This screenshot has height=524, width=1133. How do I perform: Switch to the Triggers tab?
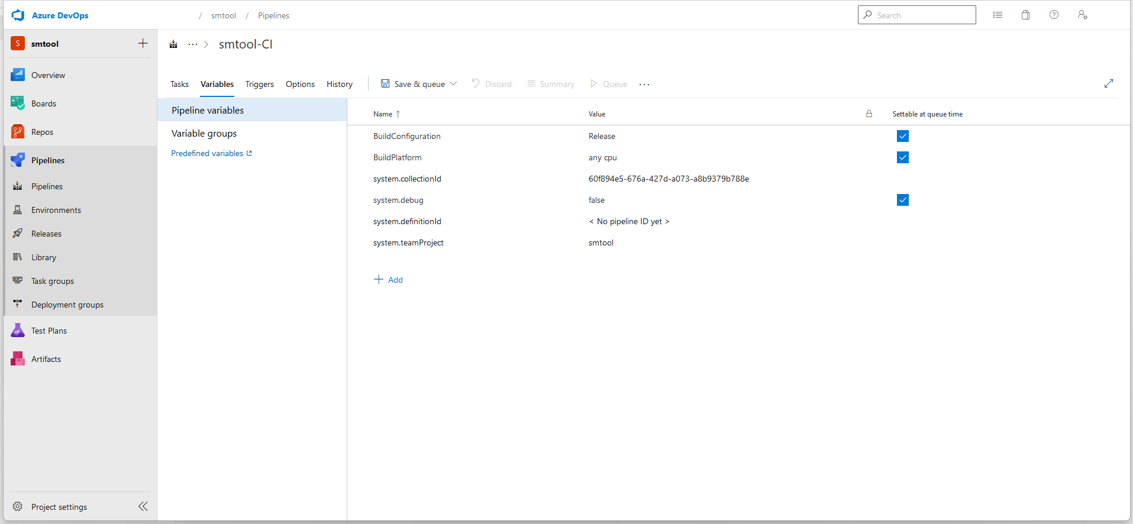coord(259,84)
